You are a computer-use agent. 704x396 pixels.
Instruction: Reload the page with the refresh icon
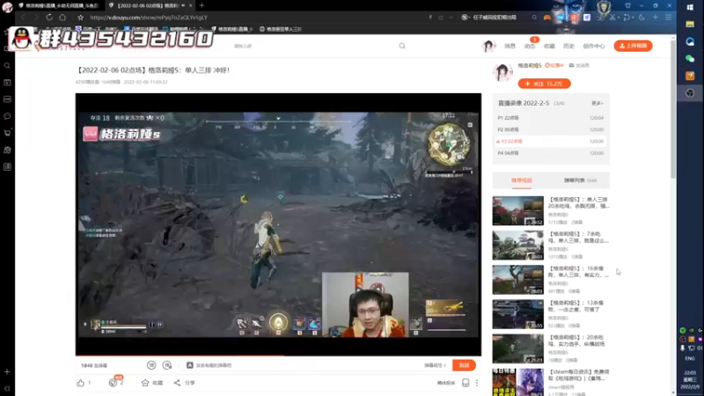point(49,17)
